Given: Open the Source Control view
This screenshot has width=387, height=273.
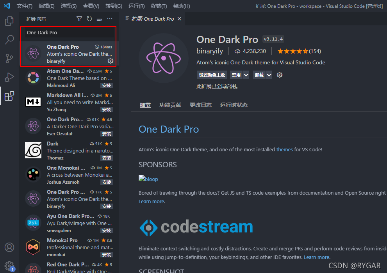Looking at the screenshot, I should pyautogui.click(x=9, y=58).
